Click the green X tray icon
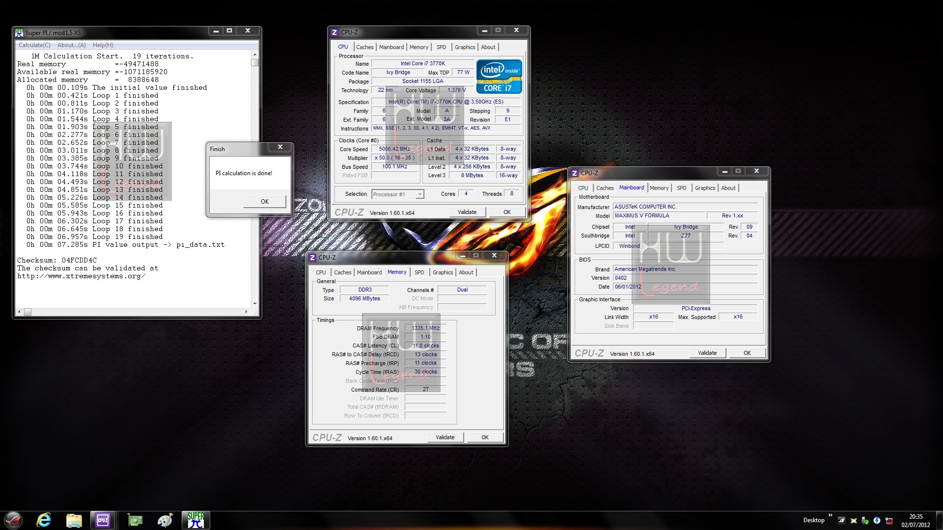 (854, 520)
